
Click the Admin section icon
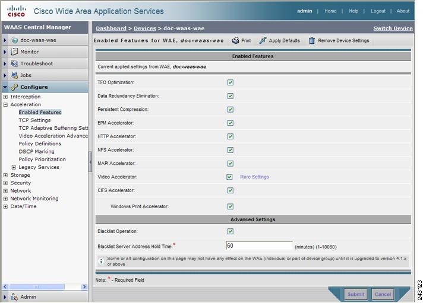14,297
